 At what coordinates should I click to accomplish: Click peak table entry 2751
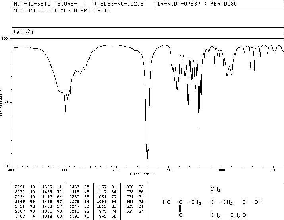pyautogui.click(x=20, y=206)
